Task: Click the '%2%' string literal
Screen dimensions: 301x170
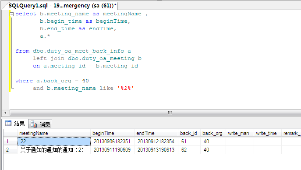Action: pos(126,88)
